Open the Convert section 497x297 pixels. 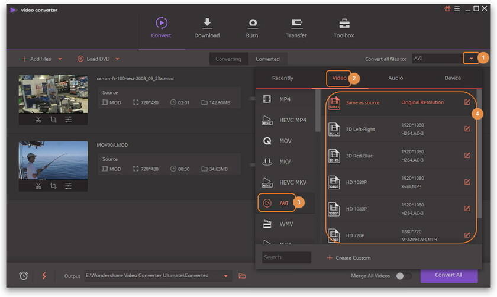point(161,28)
